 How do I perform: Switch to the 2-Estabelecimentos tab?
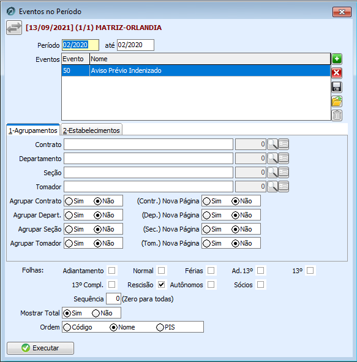(x=91, y=130)
